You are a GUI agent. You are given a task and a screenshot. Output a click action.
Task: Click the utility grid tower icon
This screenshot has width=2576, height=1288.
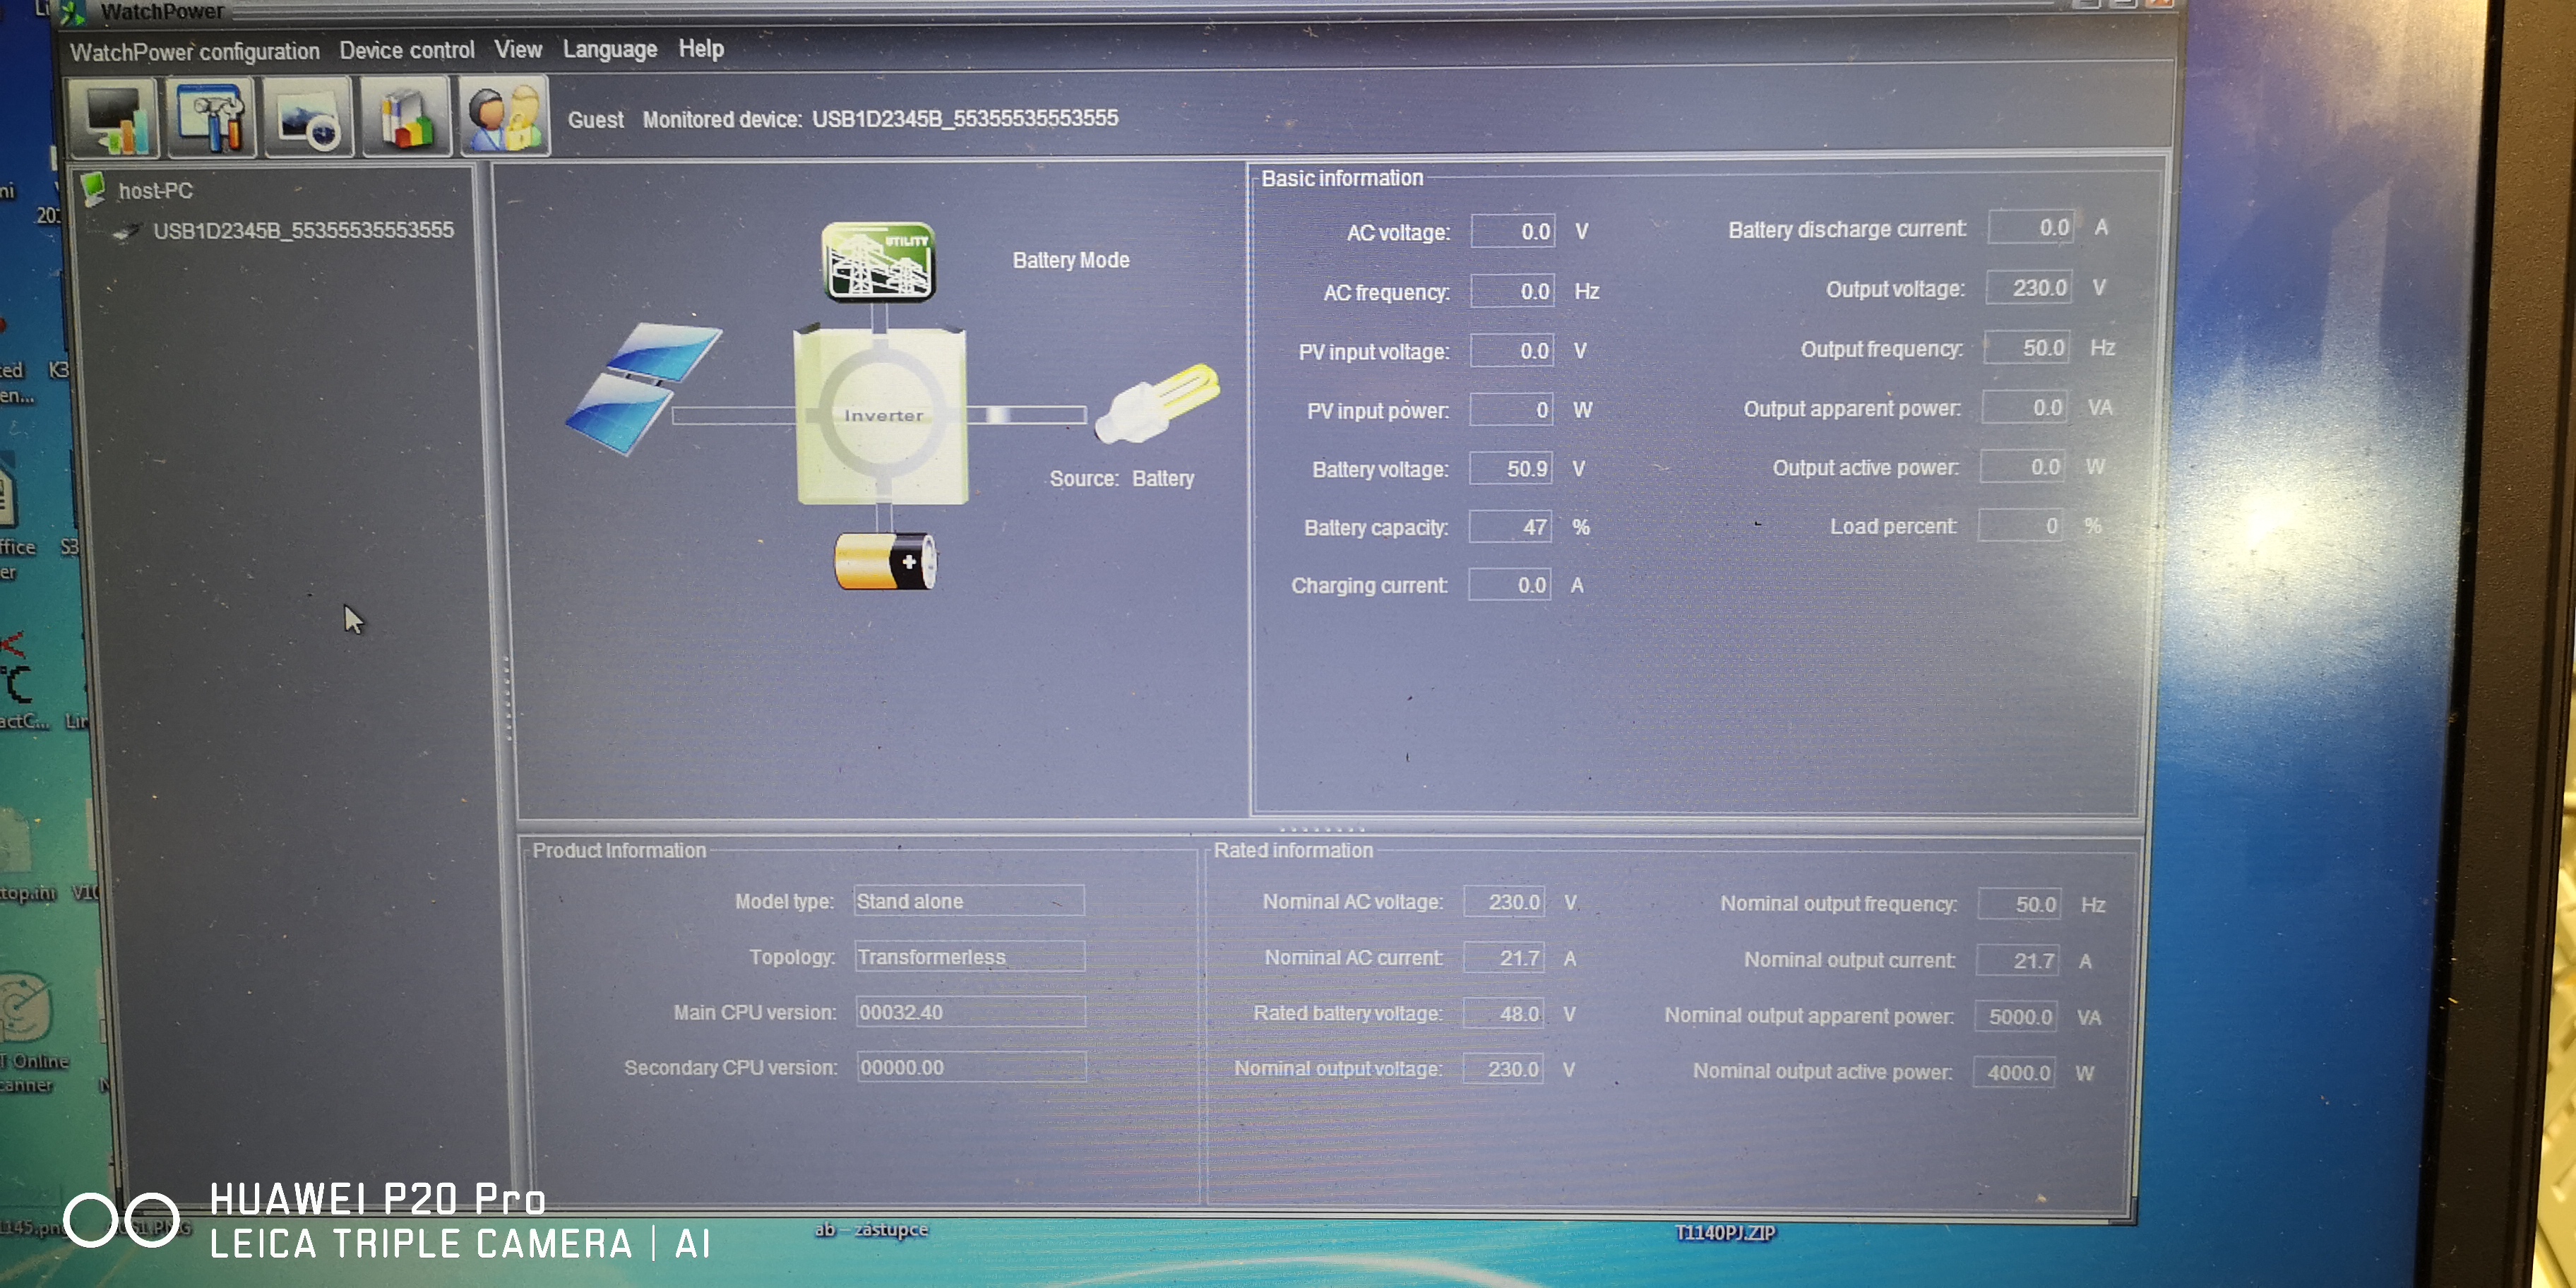pyautogui.click(x=878, y=262)
